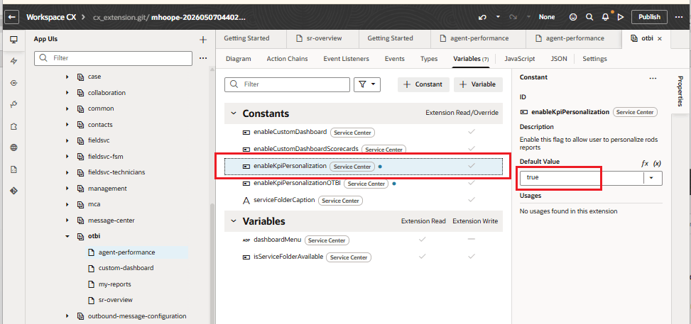Toggle Extension Read check for dashboardMenu

pos(422,239)
